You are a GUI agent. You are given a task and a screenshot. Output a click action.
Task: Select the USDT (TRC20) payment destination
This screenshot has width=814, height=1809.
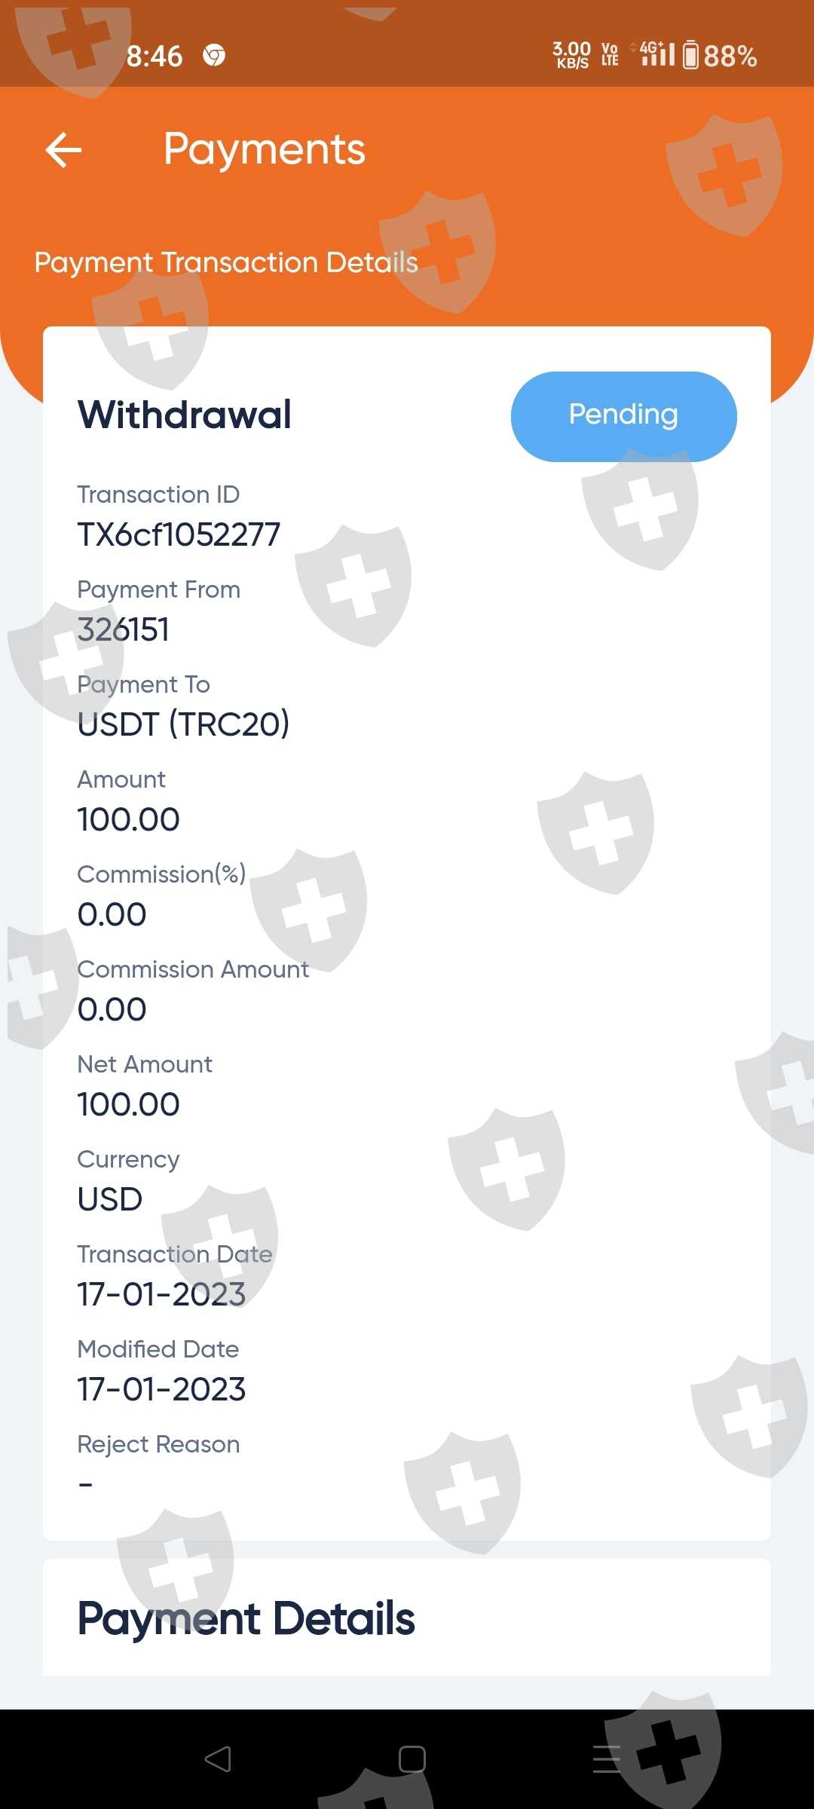(183, 724)
